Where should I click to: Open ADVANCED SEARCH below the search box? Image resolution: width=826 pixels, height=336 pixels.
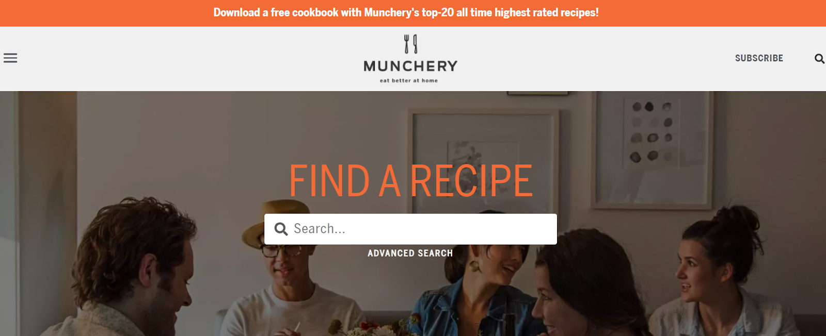[x=410, y=253]
